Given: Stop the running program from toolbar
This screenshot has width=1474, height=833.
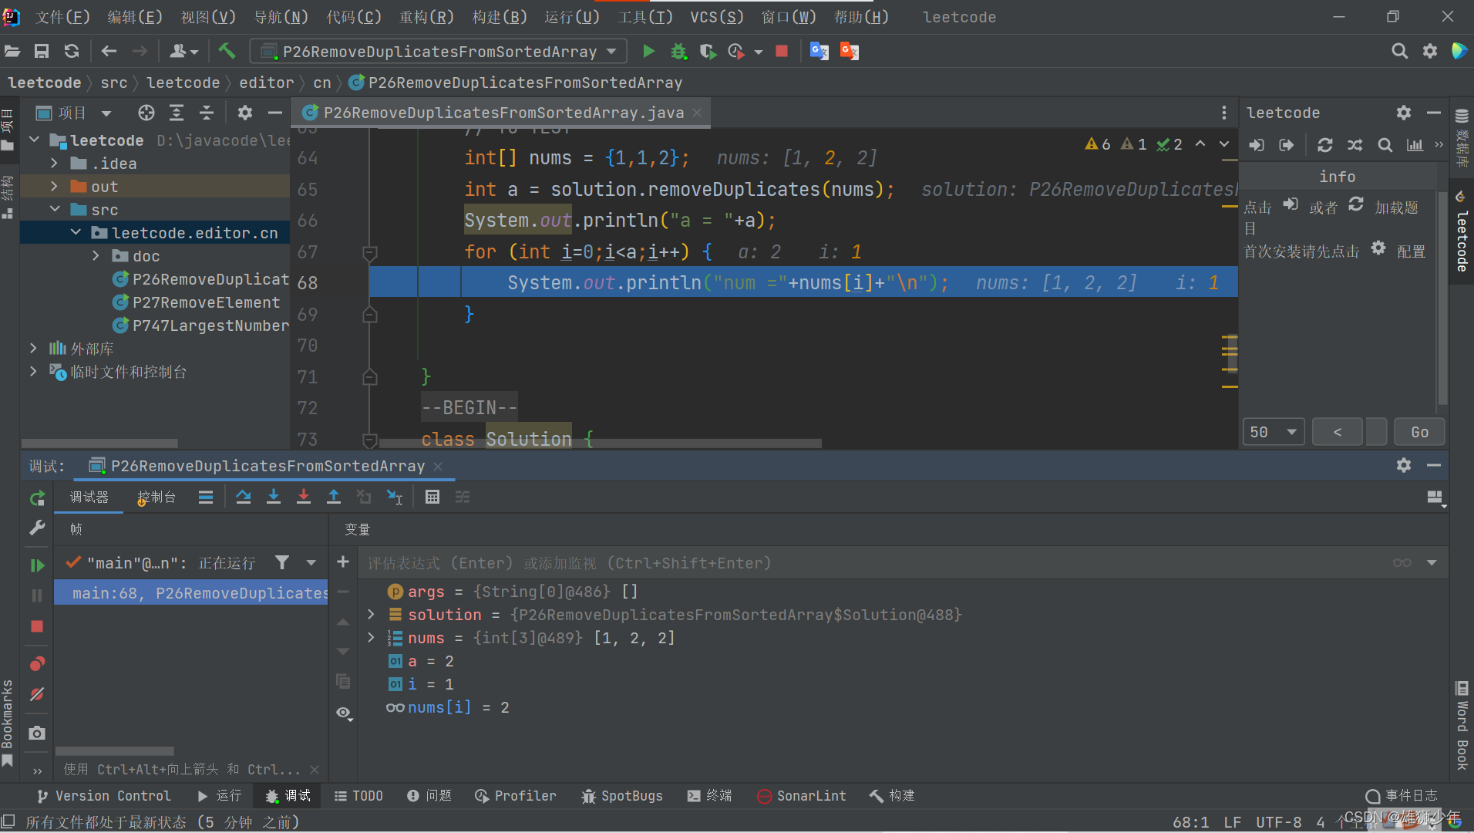Looking at the screenshot, I should (x=782, y=51).
